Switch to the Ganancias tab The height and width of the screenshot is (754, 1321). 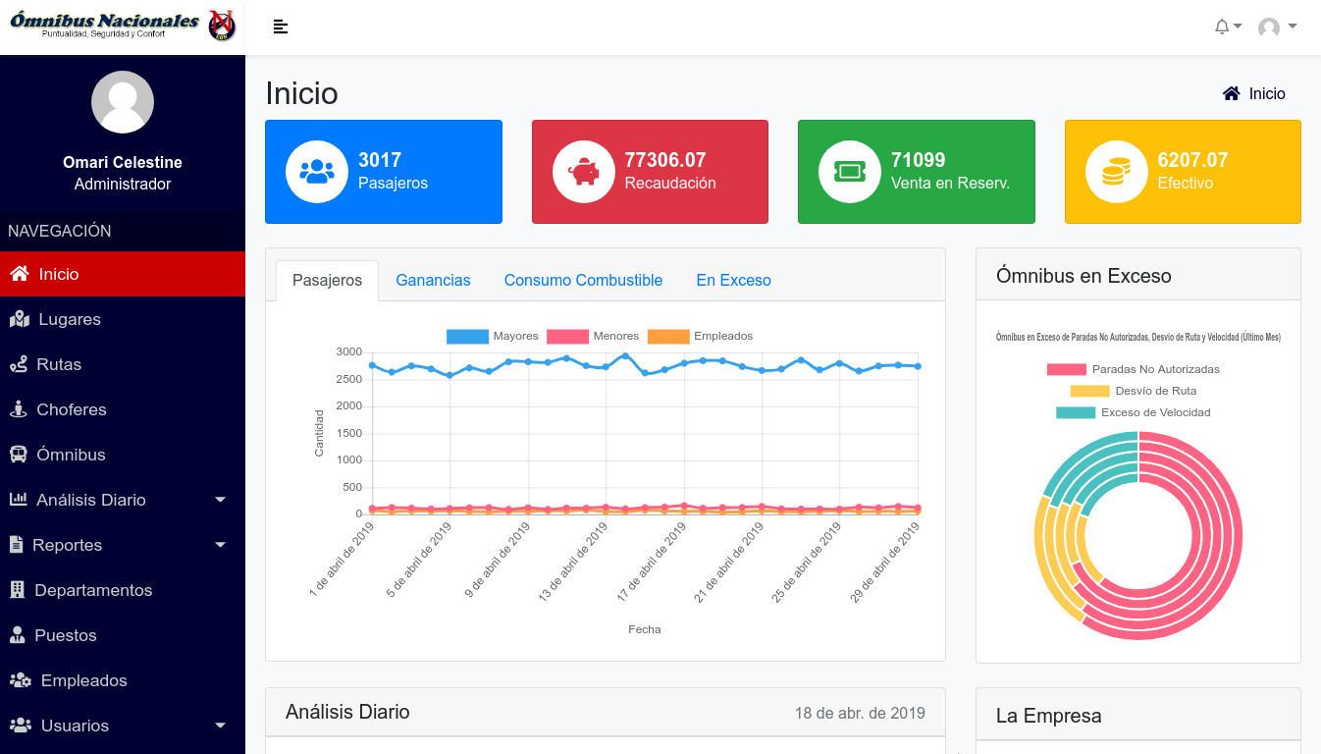(x=433, y=281)
